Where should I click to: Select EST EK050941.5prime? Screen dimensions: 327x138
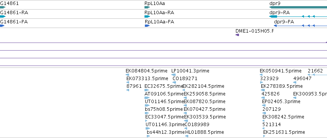coord(281,71)
